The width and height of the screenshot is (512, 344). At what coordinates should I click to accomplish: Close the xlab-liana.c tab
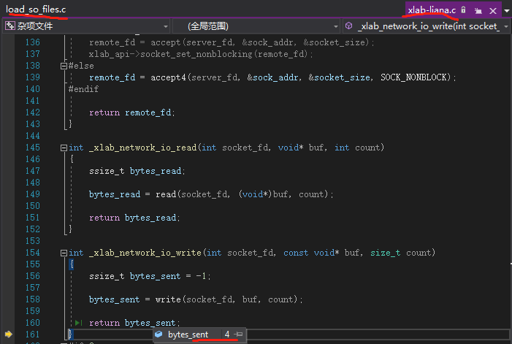[493, 11]
